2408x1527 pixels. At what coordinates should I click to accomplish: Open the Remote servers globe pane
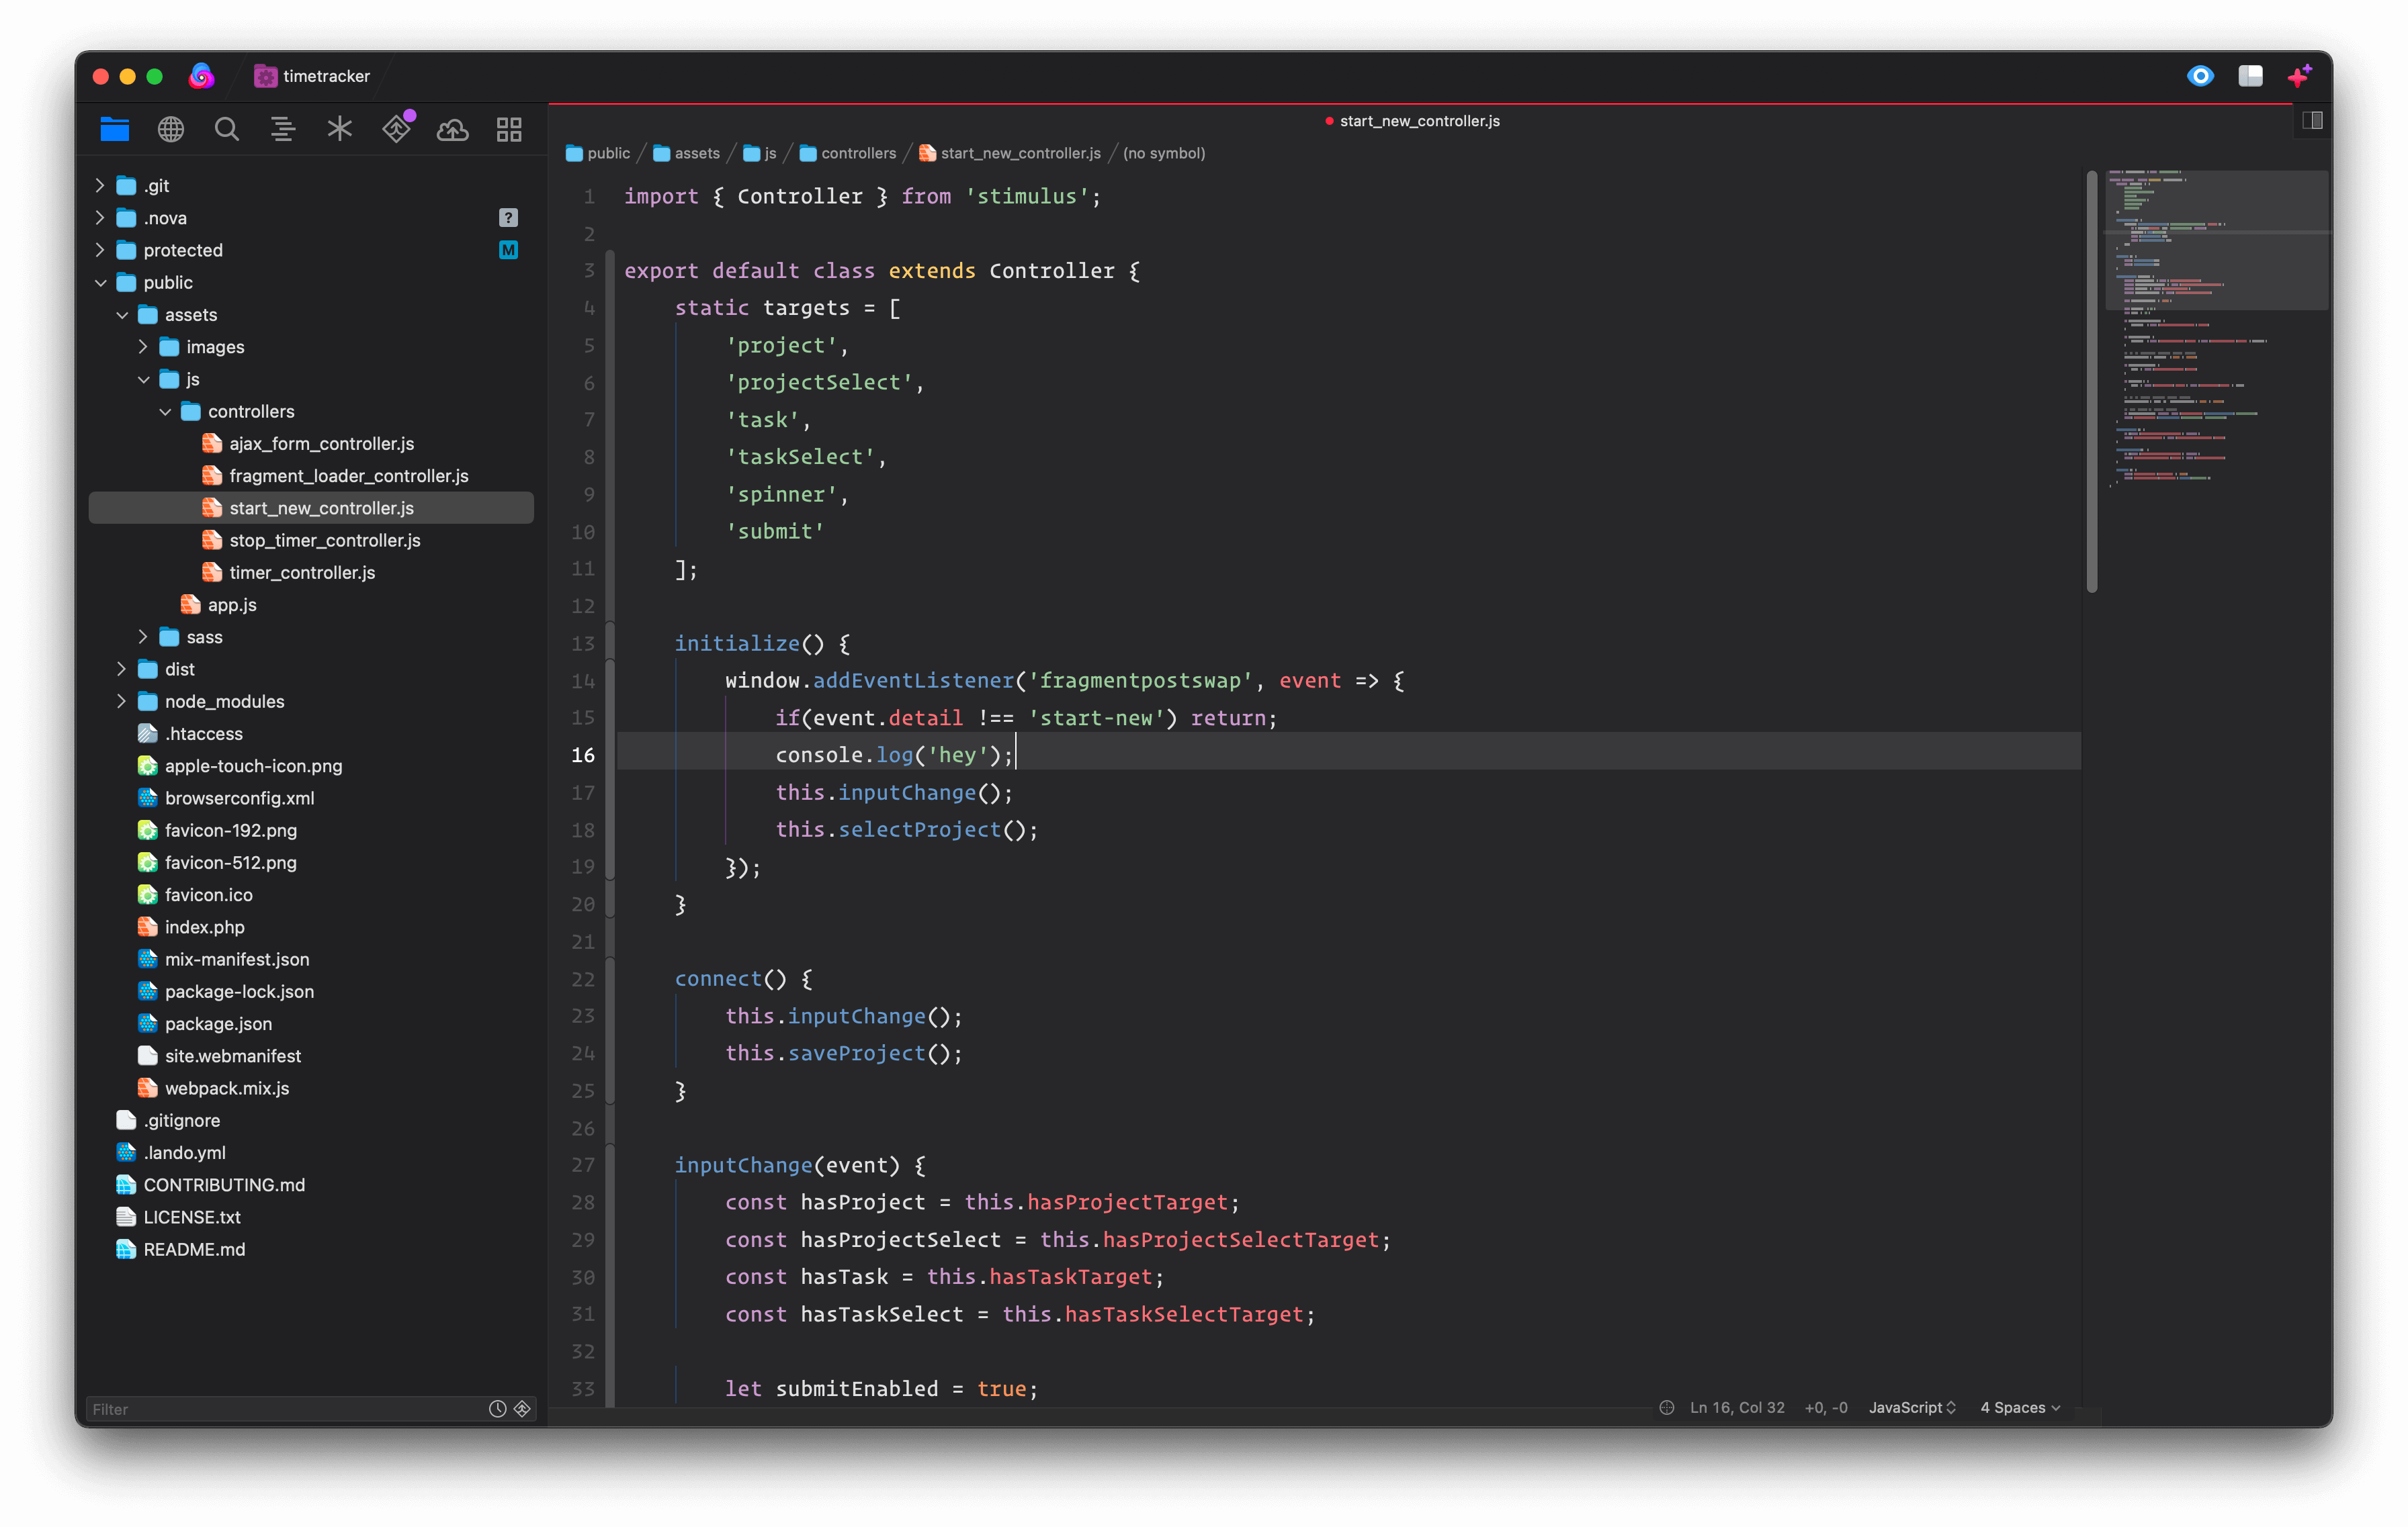pos(171,129)
